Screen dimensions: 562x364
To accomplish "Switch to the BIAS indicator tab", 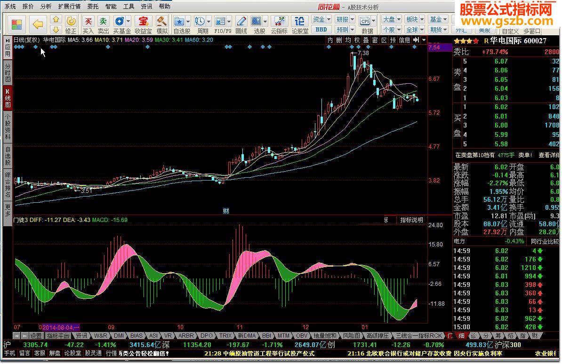I will (x=136, y=336).
